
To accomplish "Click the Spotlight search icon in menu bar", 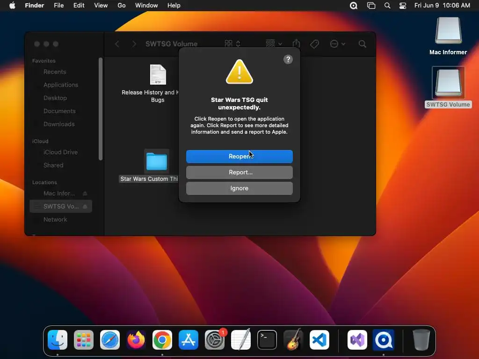I will tap(387, 6).
